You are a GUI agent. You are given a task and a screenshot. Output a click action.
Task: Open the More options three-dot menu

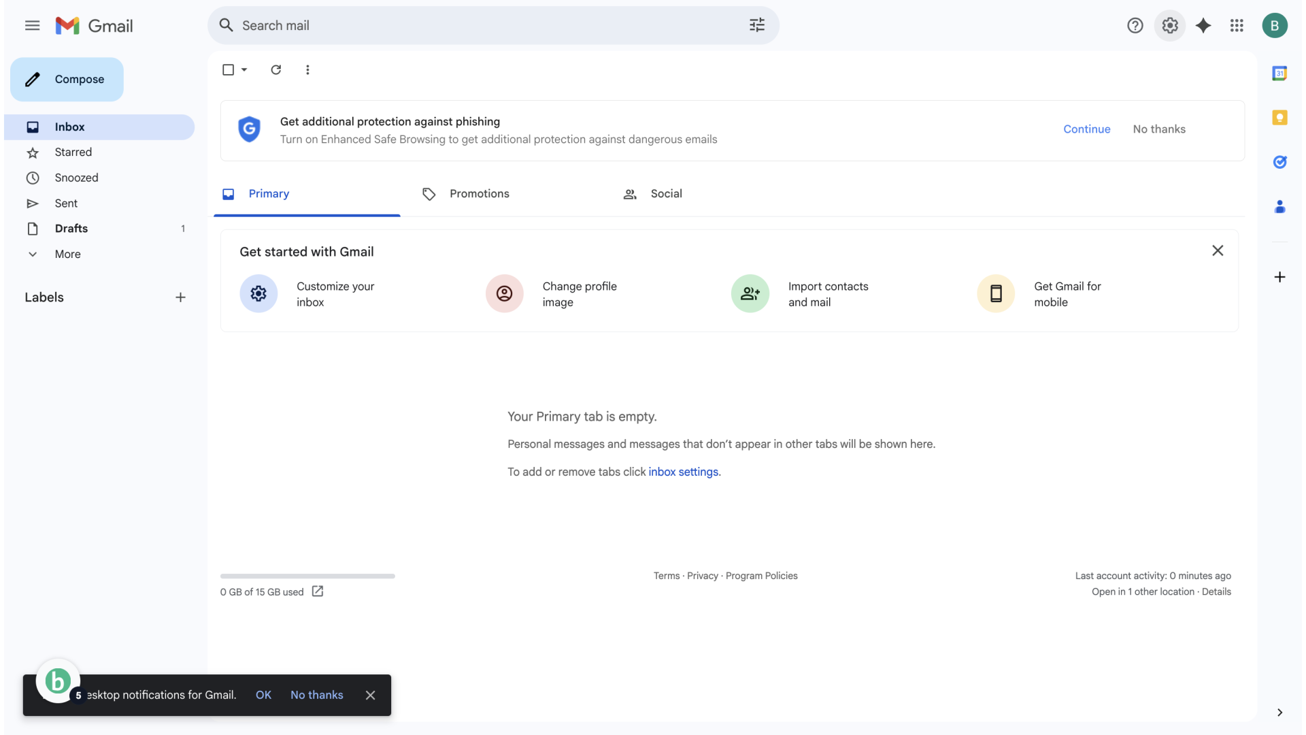click(x=307, y=69)
